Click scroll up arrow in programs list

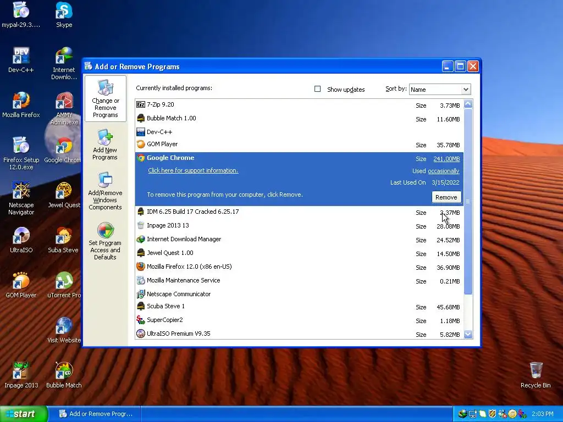(x=468, y=104)
